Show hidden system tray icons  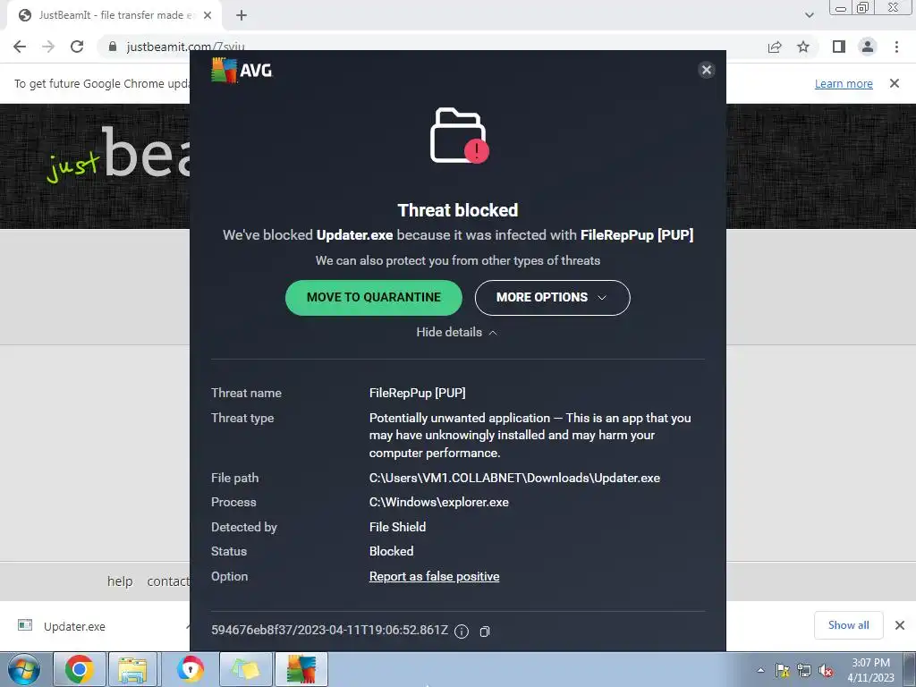[x=760, y=670]
